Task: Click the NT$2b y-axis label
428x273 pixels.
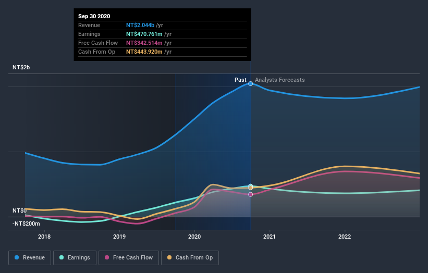Action: pos(21,67)
